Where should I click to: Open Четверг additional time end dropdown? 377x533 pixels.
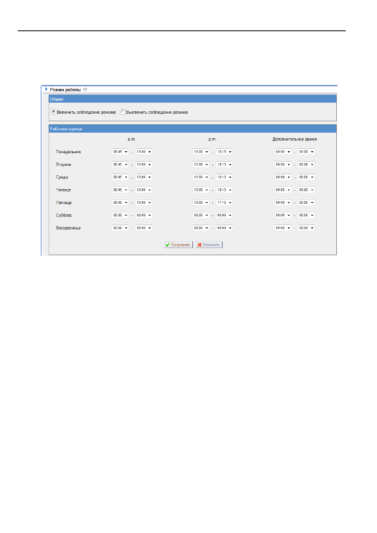click(x=306, y=190)
